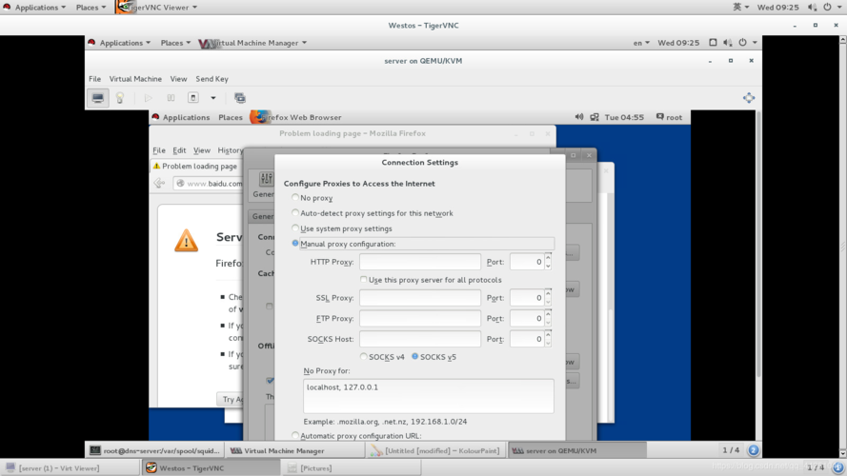Click the Westos panel window list icon
Image resolution: width=847 pixels, height=476 pixels.
tap(713, 43)
